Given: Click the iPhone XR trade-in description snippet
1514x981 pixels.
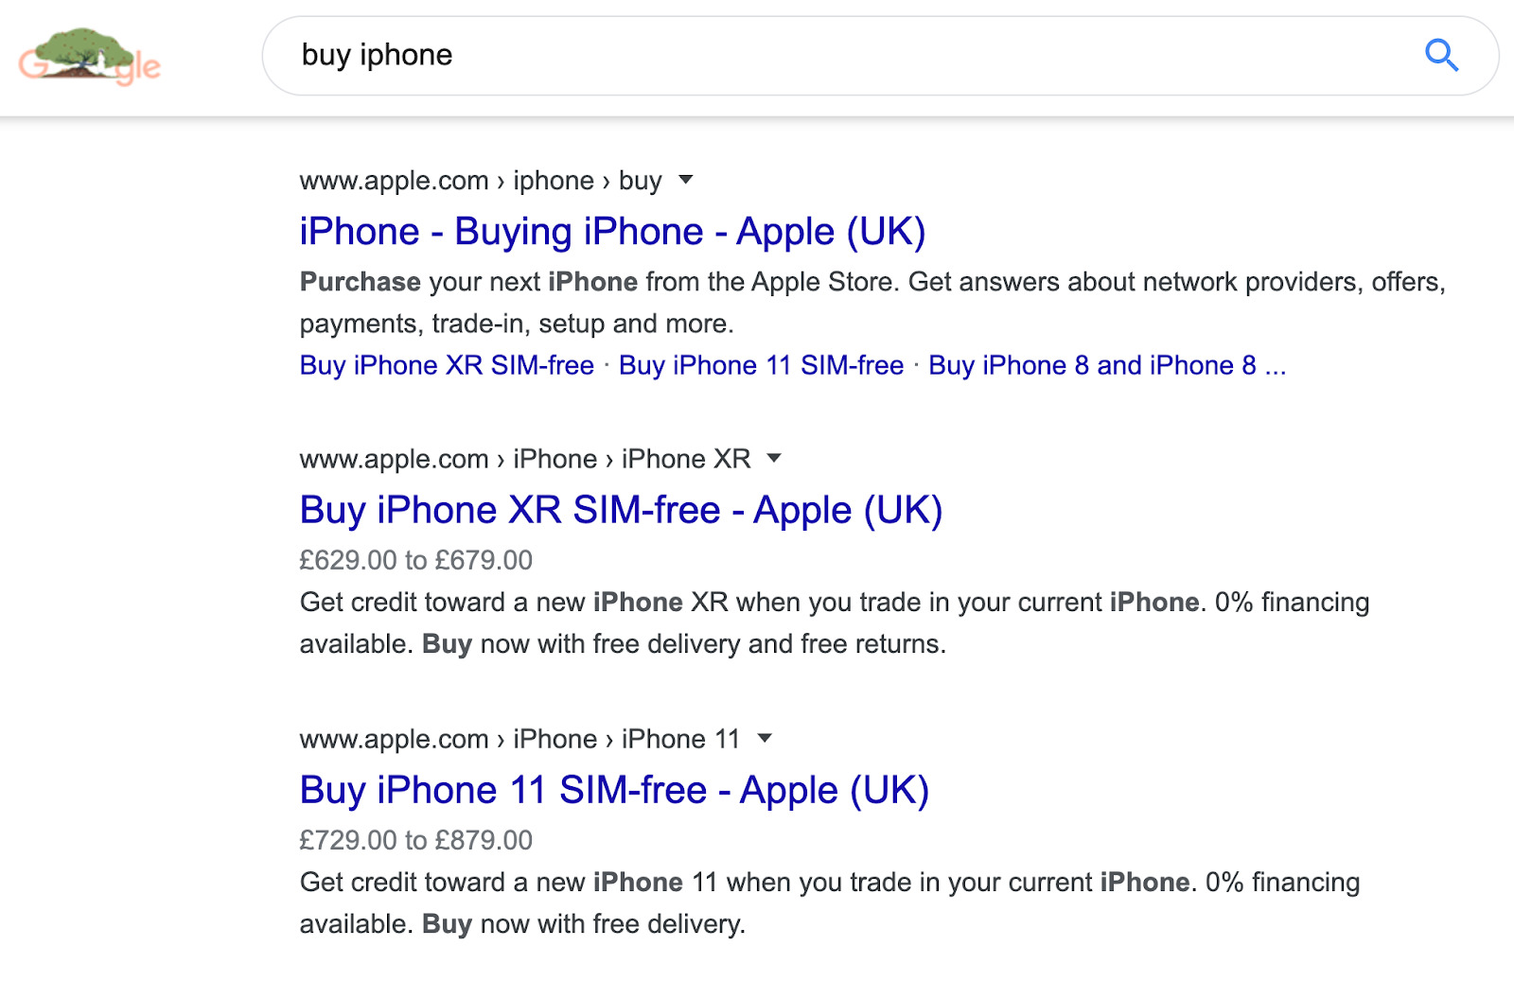Looking at the screenshot, I should point(833,622).
